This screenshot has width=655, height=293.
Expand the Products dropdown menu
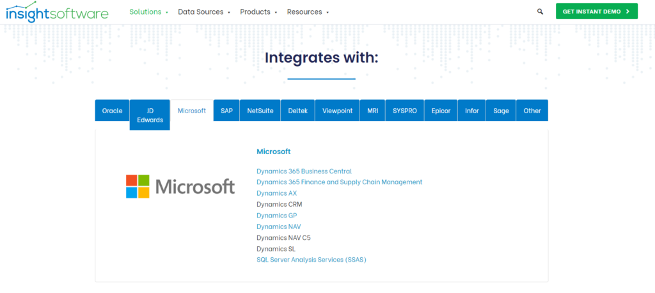[x=258, y=12]
